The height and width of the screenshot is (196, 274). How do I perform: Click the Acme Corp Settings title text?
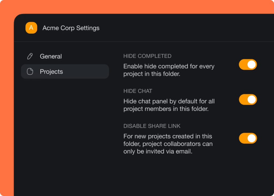pyautogui.click(x=71, y=28)
